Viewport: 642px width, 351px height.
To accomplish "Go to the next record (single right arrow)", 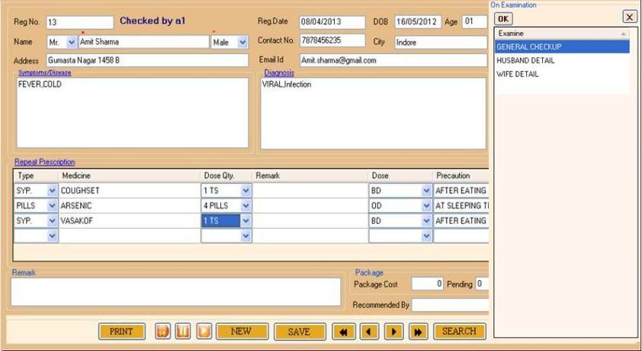I will coord(394,331).
